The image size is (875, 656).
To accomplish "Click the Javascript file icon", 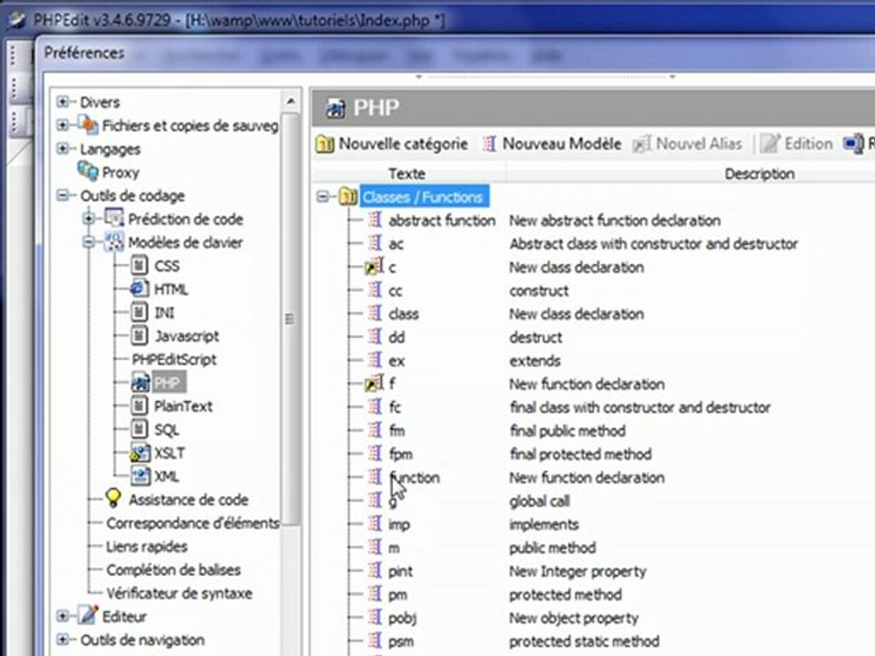I will point(139,335).
